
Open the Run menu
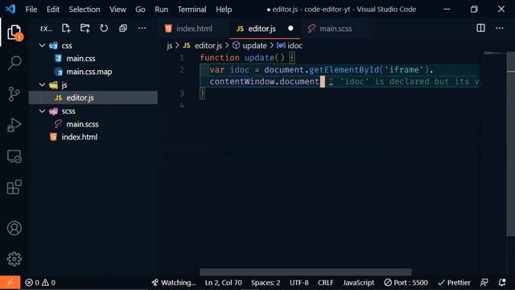coord(161,9)
